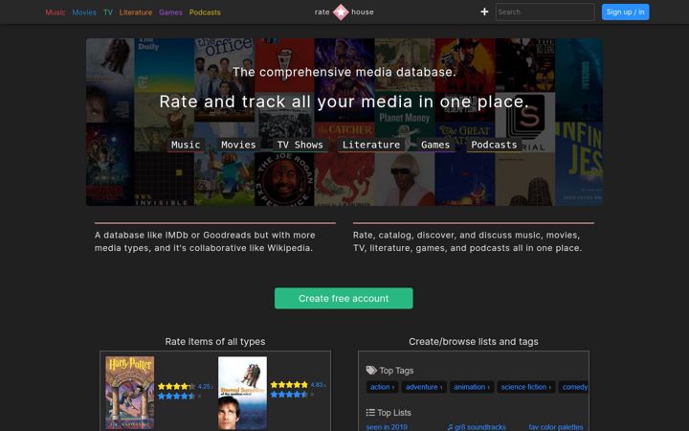This screenshot has height=431, width=689.
Task: Select the Games label in hero banner
Action: click(x=435, y=145)
